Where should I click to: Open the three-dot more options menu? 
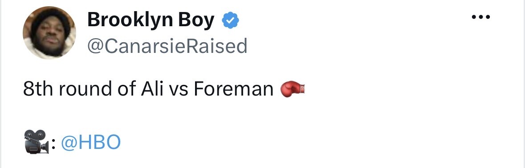click(481, 17)
